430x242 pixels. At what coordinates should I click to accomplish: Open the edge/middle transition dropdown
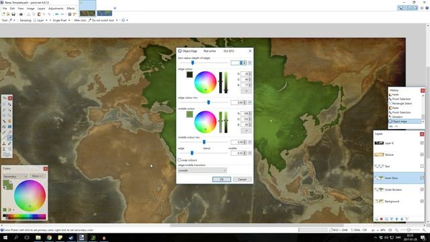pyautogui.click(x=202, y=170)
